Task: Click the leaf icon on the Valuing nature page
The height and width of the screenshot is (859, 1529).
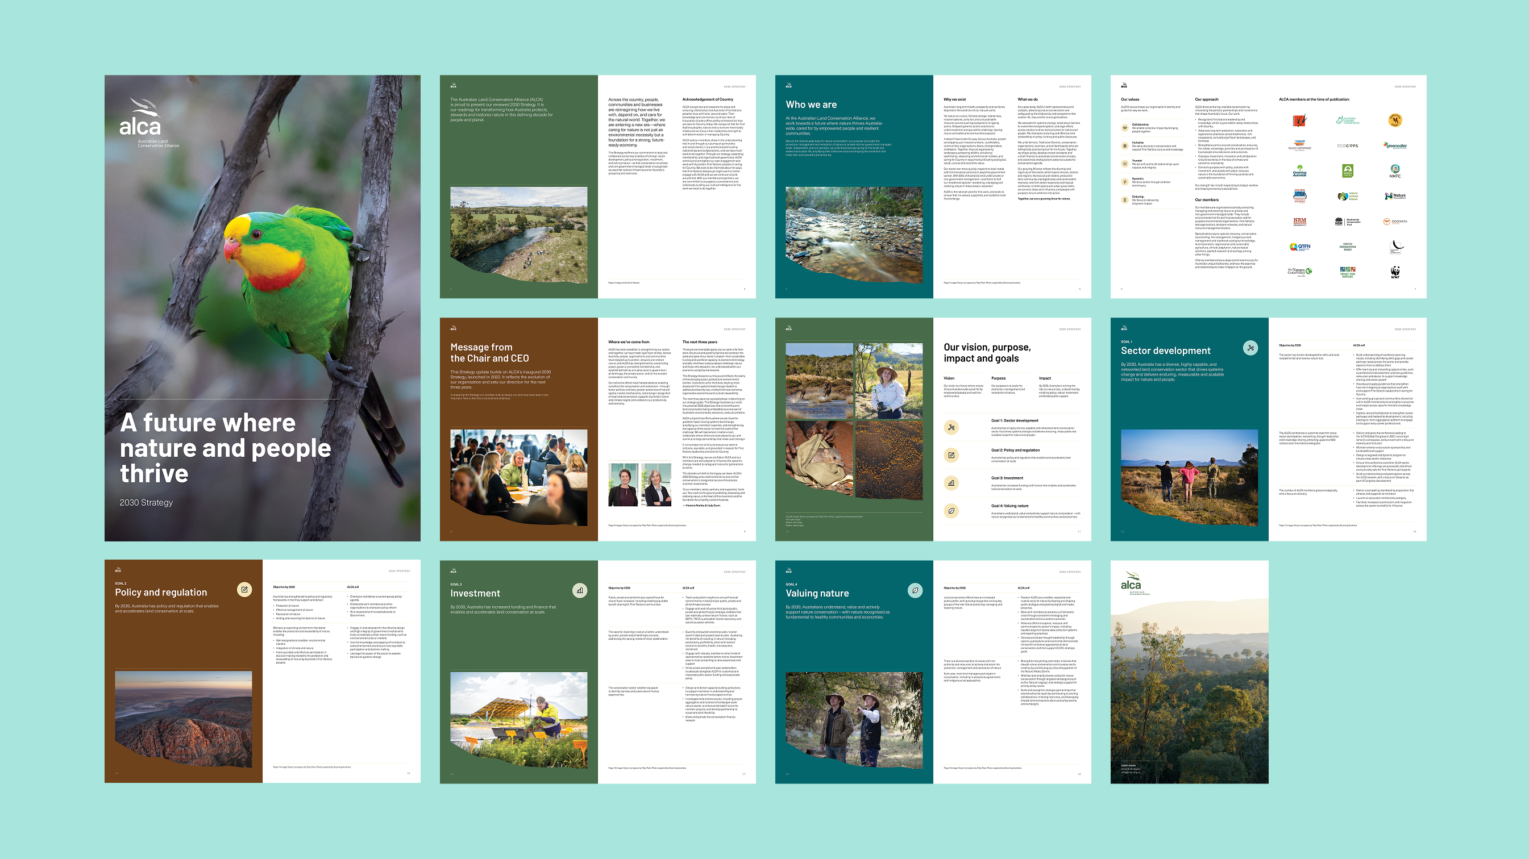Action: coord(915,590)
